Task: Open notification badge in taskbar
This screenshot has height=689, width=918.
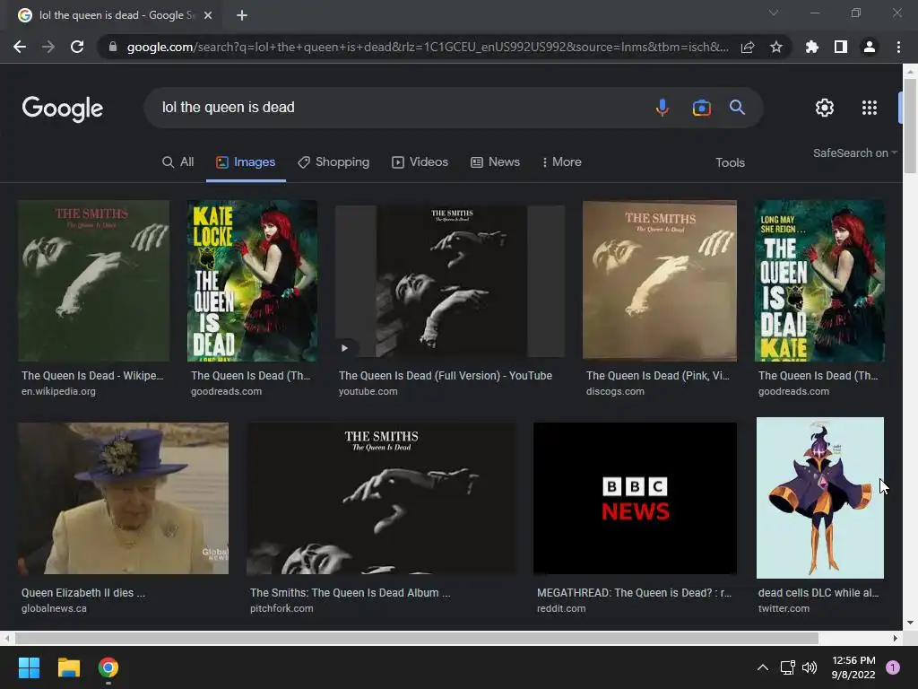Action: [x=893, y=667]
